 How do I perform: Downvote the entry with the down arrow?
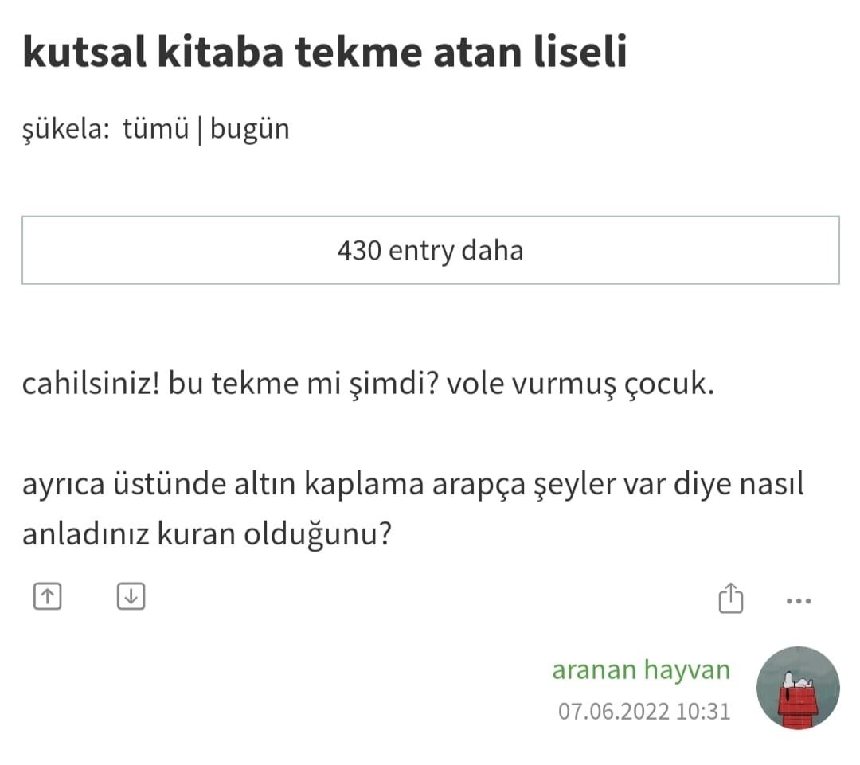(131, 595)
